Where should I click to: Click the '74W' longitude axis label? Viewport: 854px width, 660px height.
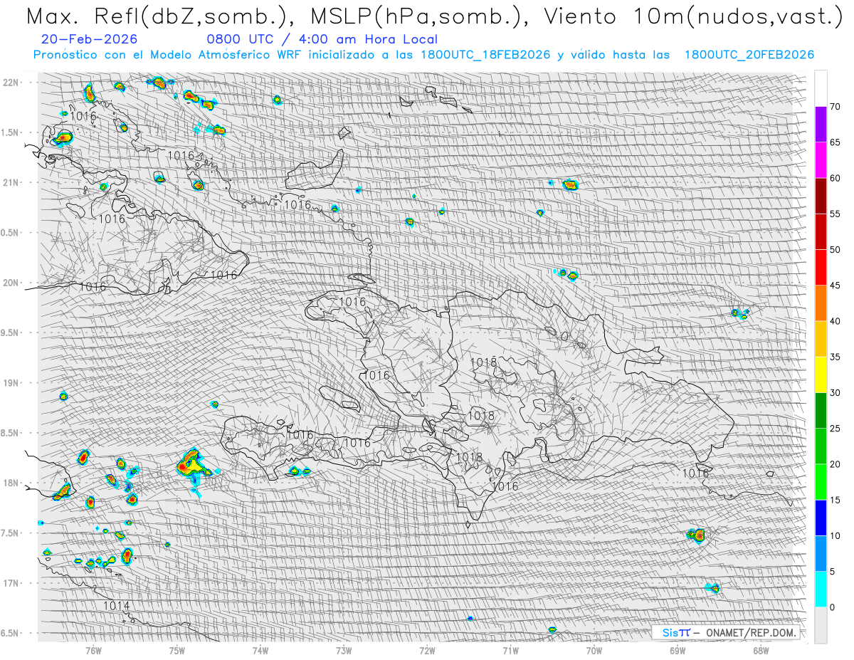point(260,651)
